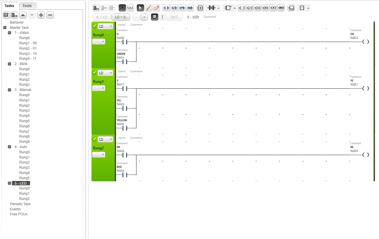This screenshot has width=379, height=239.
Task: Insert the XOR contact element
Action: tap(211, 8)
